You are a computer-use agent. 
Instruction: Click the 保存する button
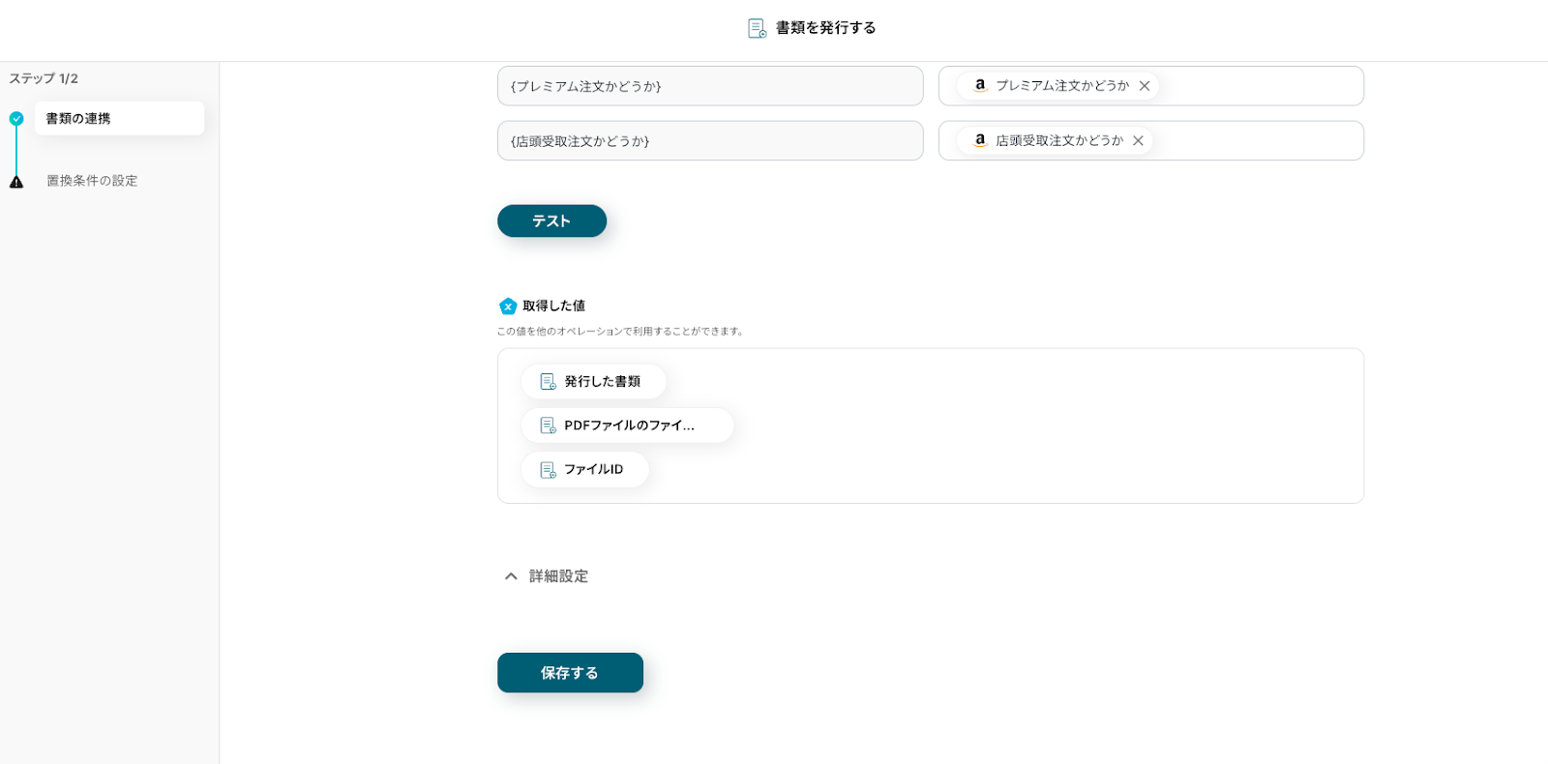point(570,673)
